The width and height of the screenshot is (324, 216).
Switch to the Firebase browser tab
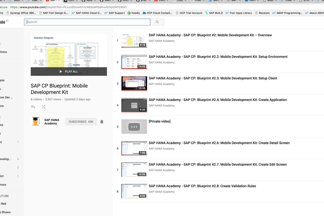point(198,1)
